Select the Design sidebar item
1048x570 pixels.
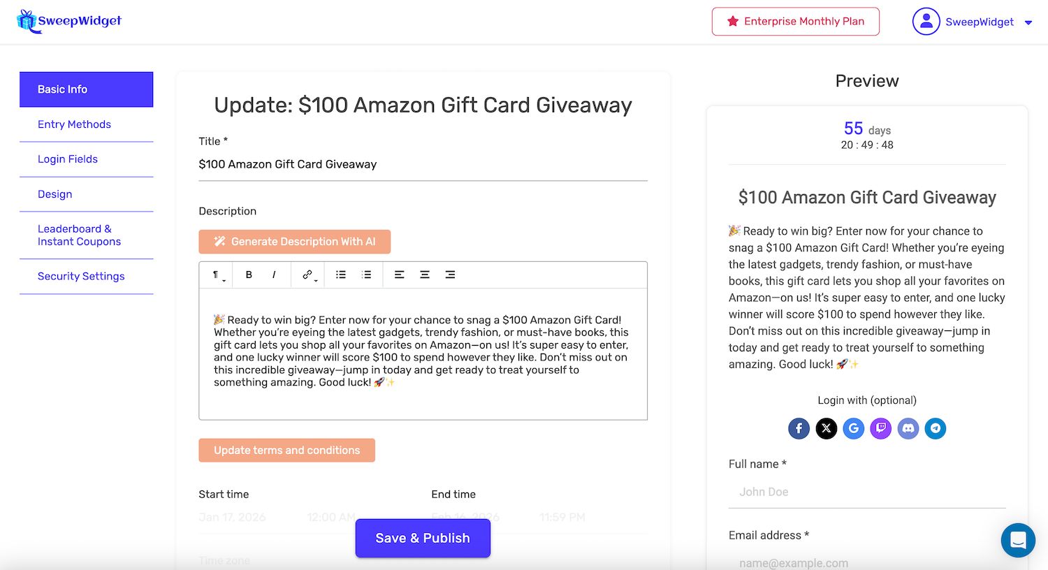click(54, 193)
